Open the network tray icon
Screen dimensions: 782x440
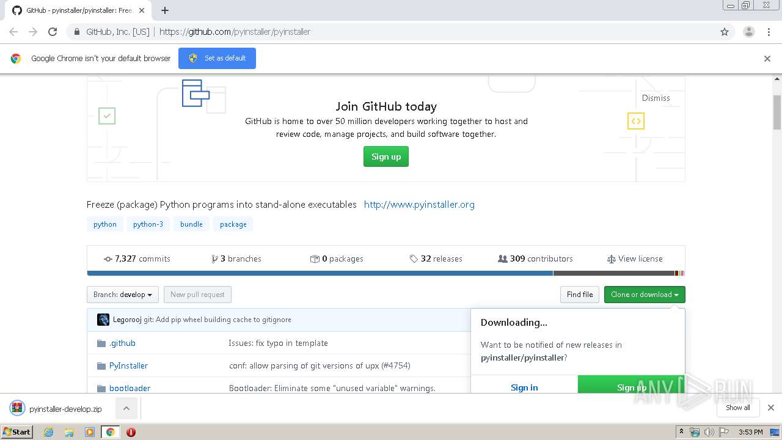(695, 432)
